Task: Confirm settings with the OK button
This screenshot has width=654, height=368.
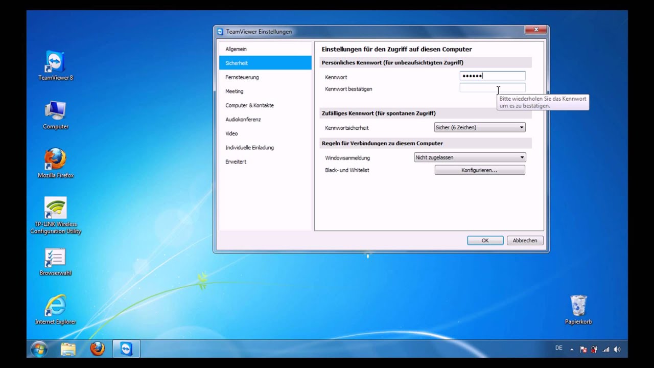Action: pyautogui.click(x=485, y=240)
